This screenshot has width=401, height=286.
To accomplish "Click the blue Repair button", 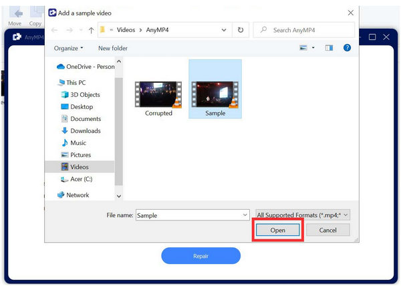I will [200, 256].
